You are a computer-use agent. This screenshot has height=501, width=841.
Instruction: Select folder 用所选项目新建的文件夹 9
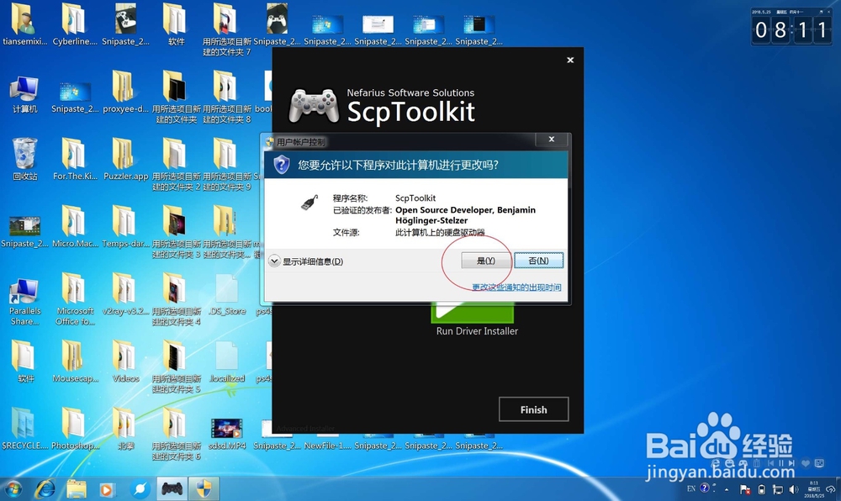coord(226,165)
